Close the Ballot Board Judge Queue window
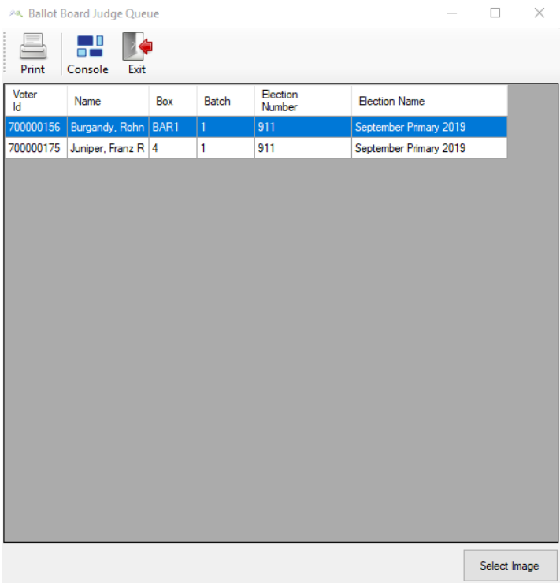 click(540, 13)
